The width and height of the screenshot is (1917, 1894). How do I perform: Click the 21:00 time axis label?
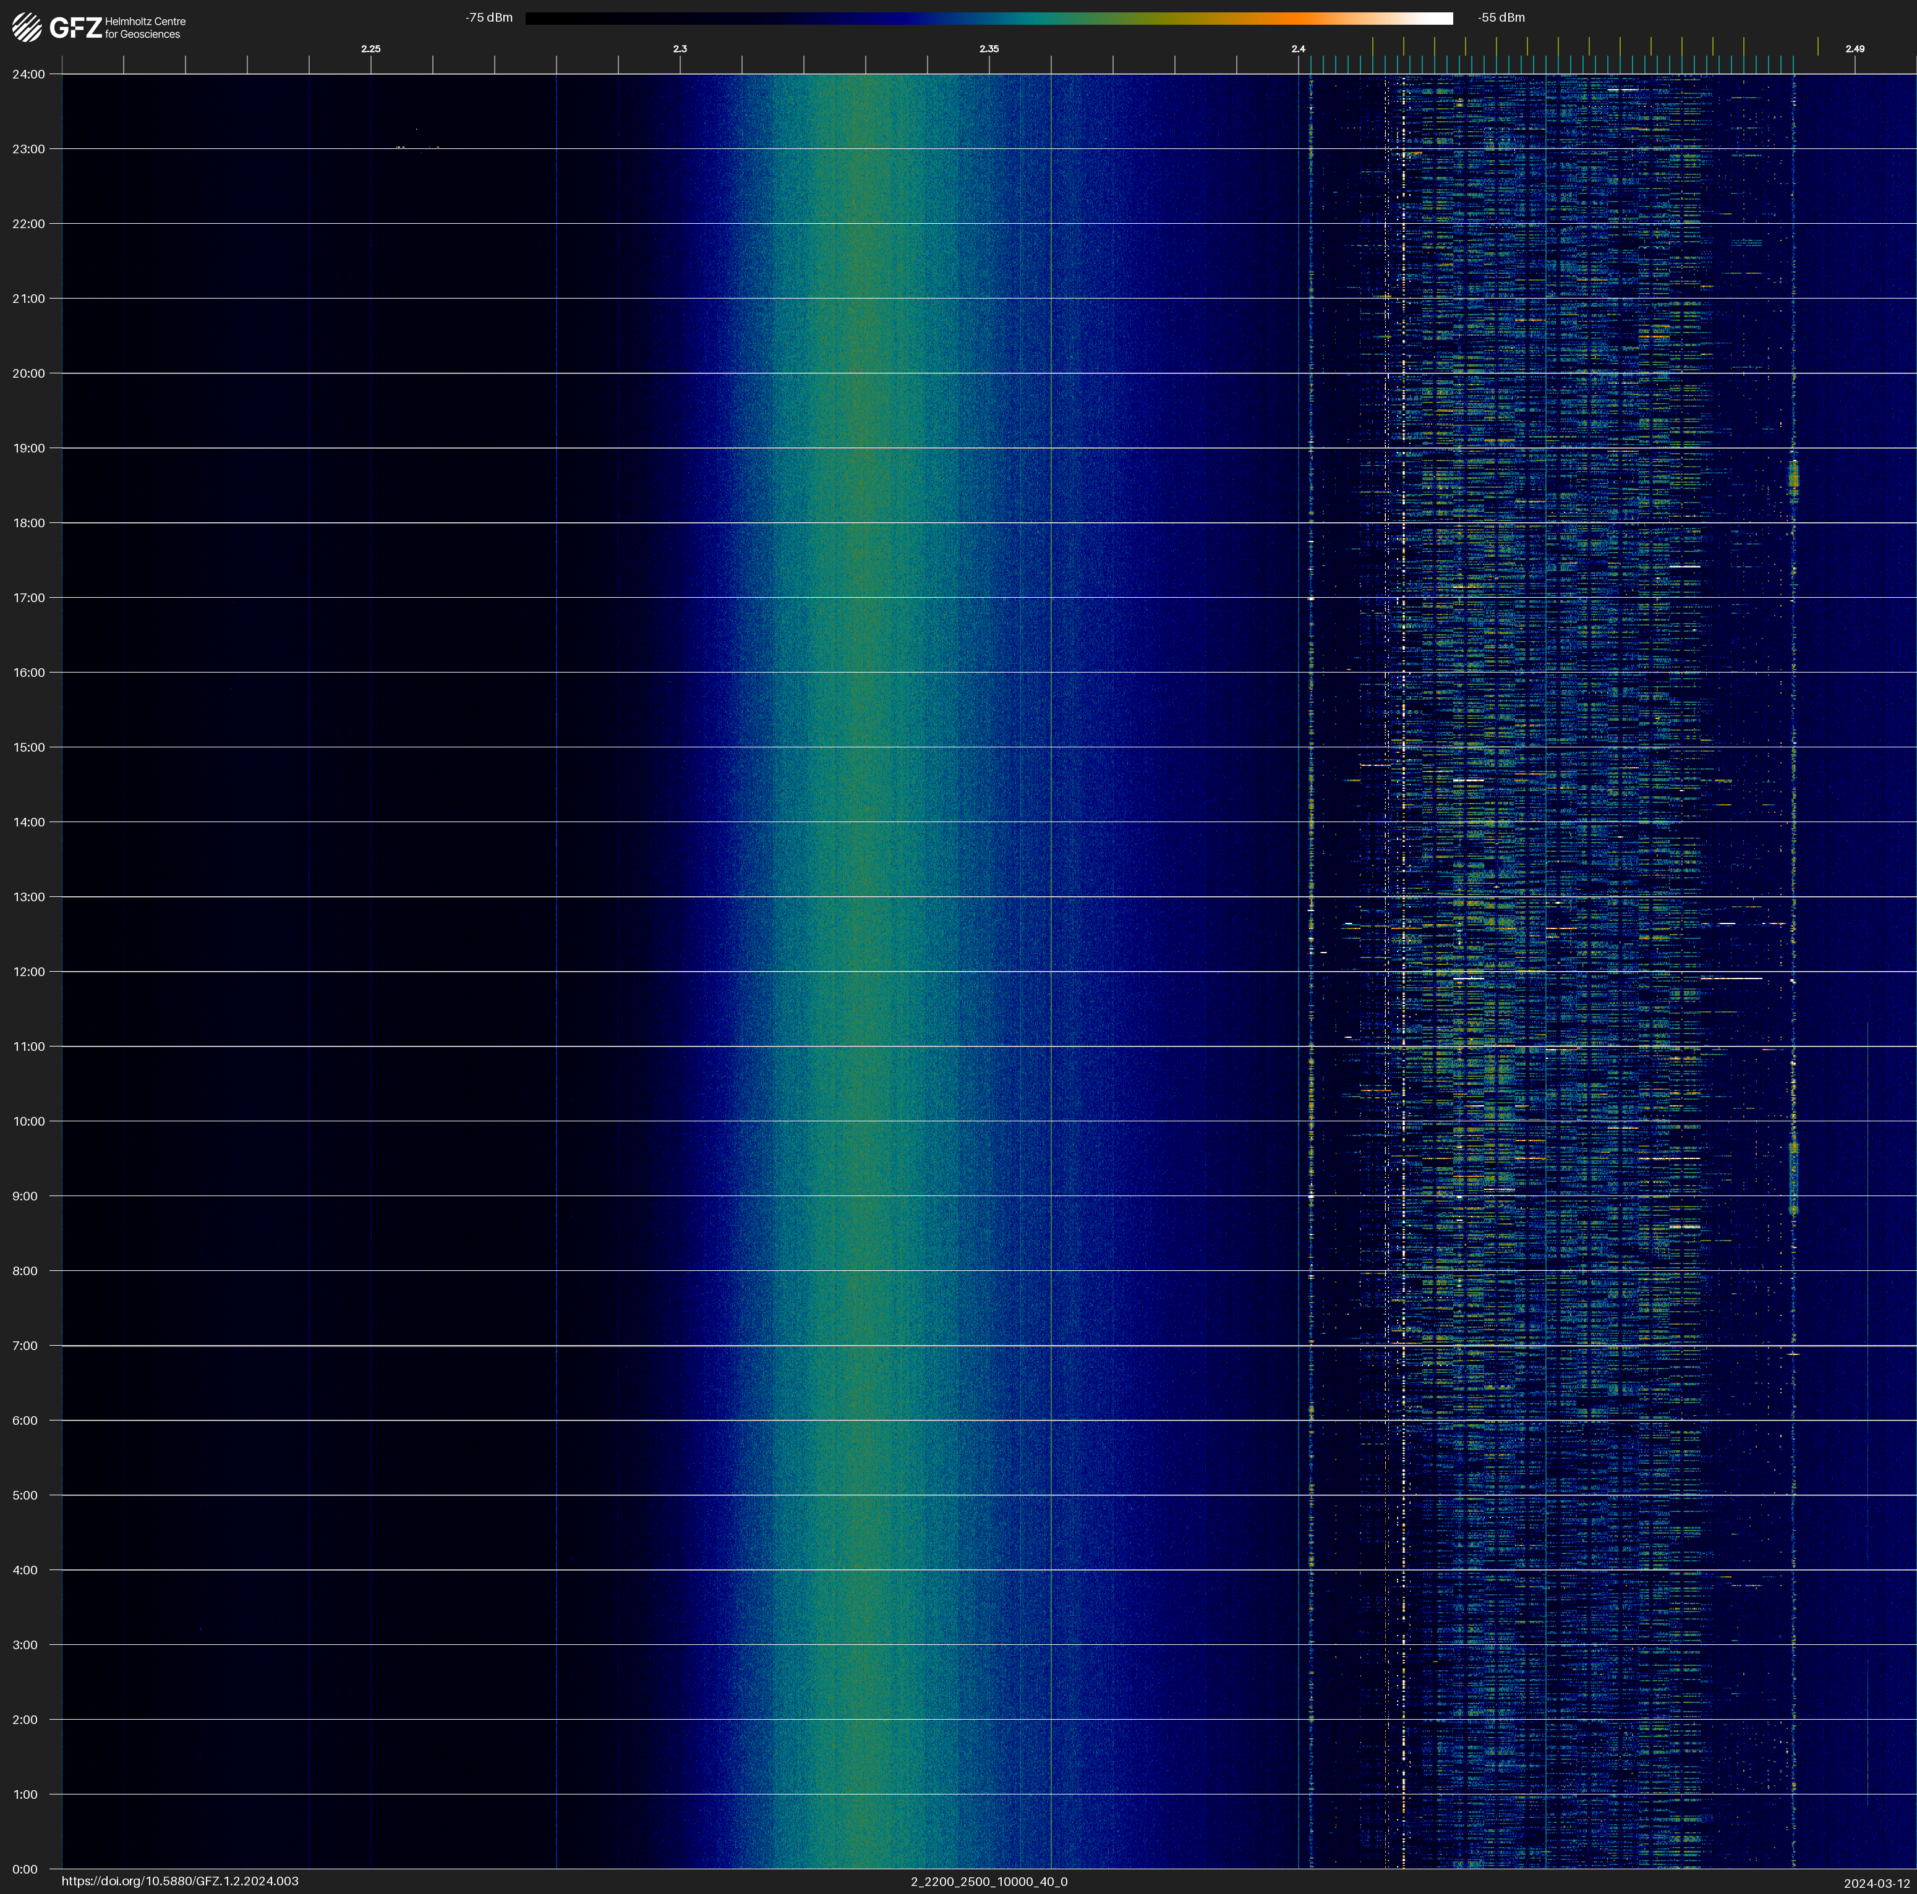click(x=29, y=299)
